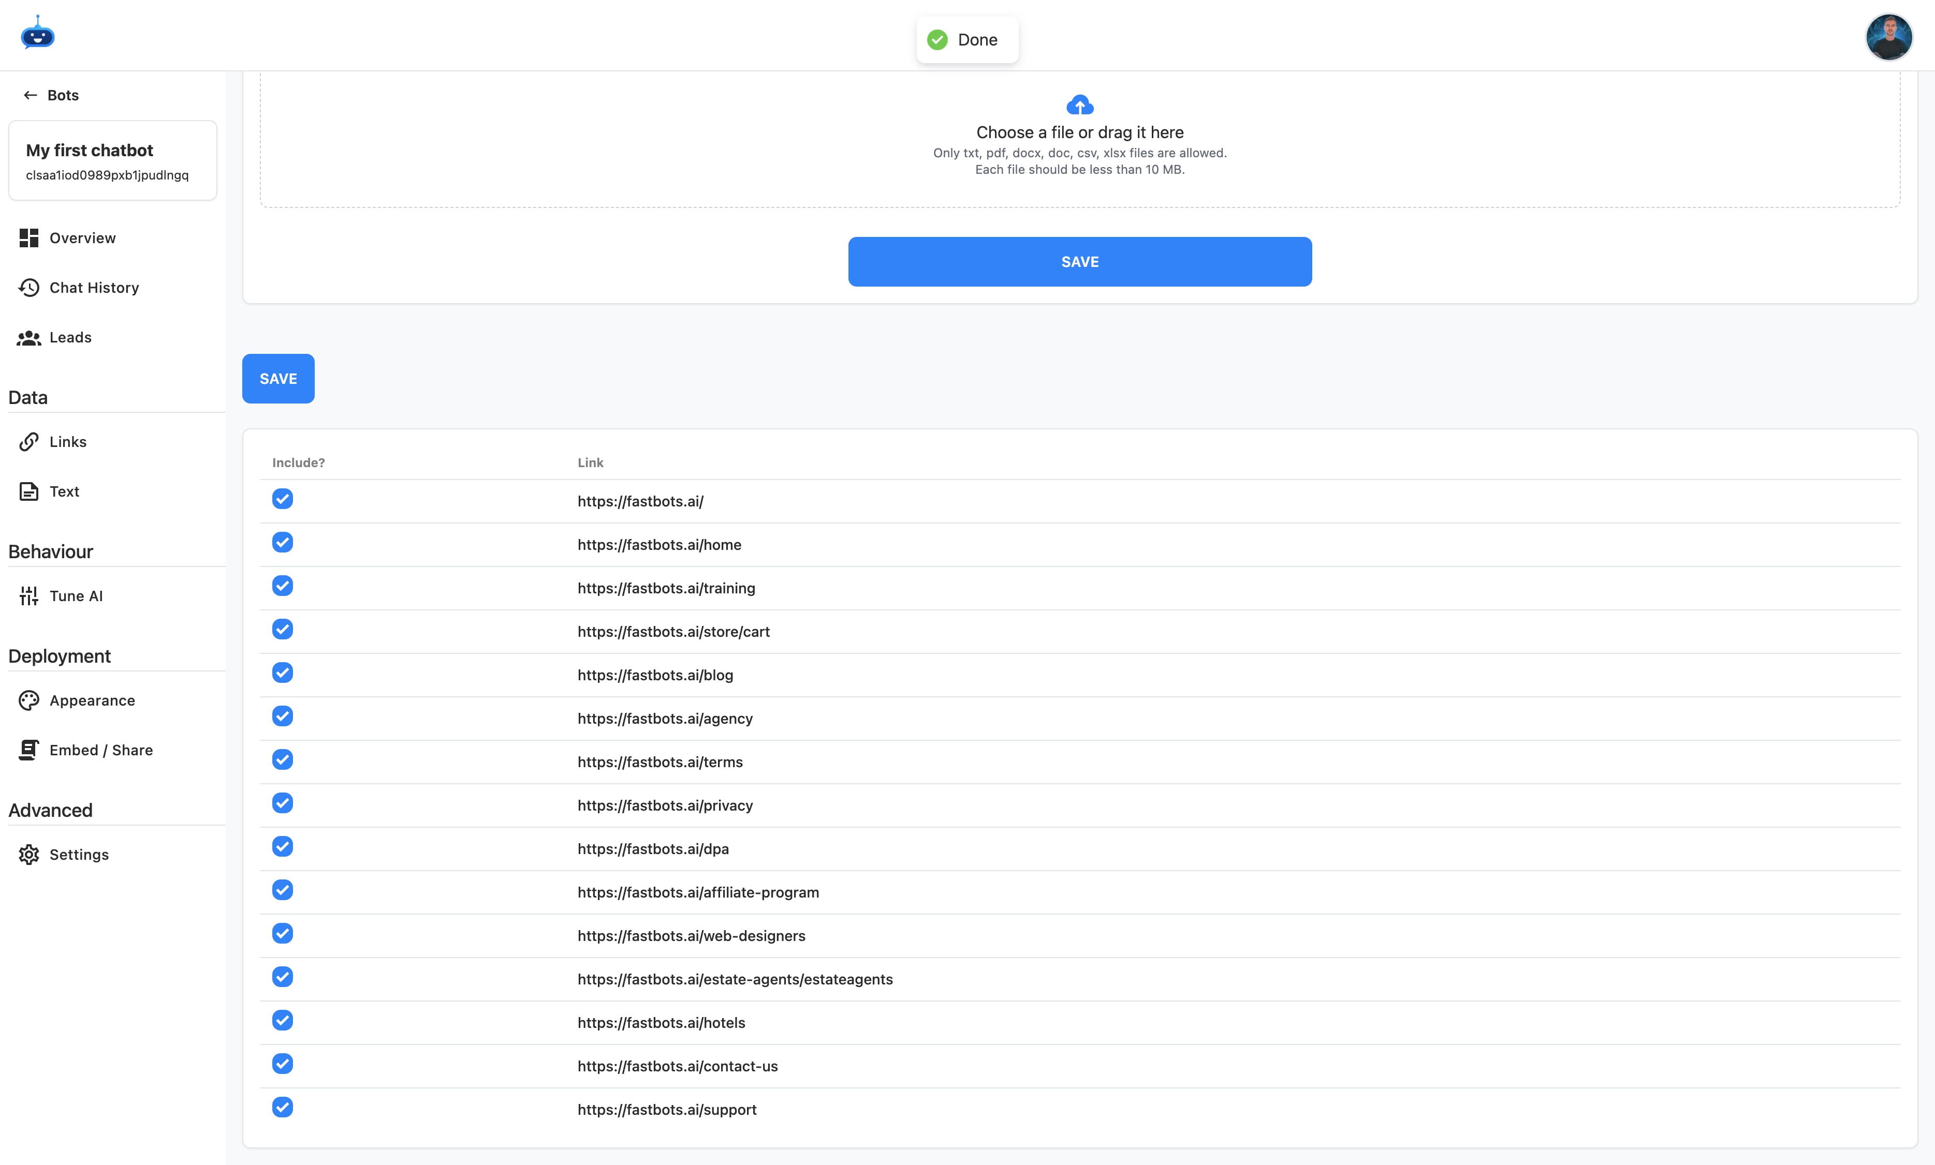Select the Appearance palette icon
This screenshot has height=1165, width=1935.
point(28,699)
